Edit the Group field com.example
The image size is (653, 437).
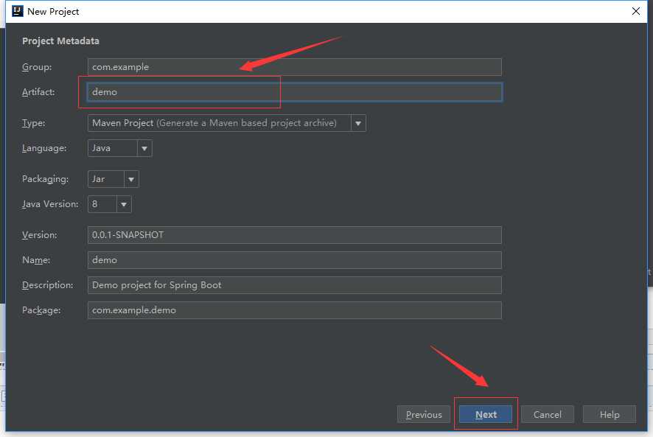pos(294,67)
